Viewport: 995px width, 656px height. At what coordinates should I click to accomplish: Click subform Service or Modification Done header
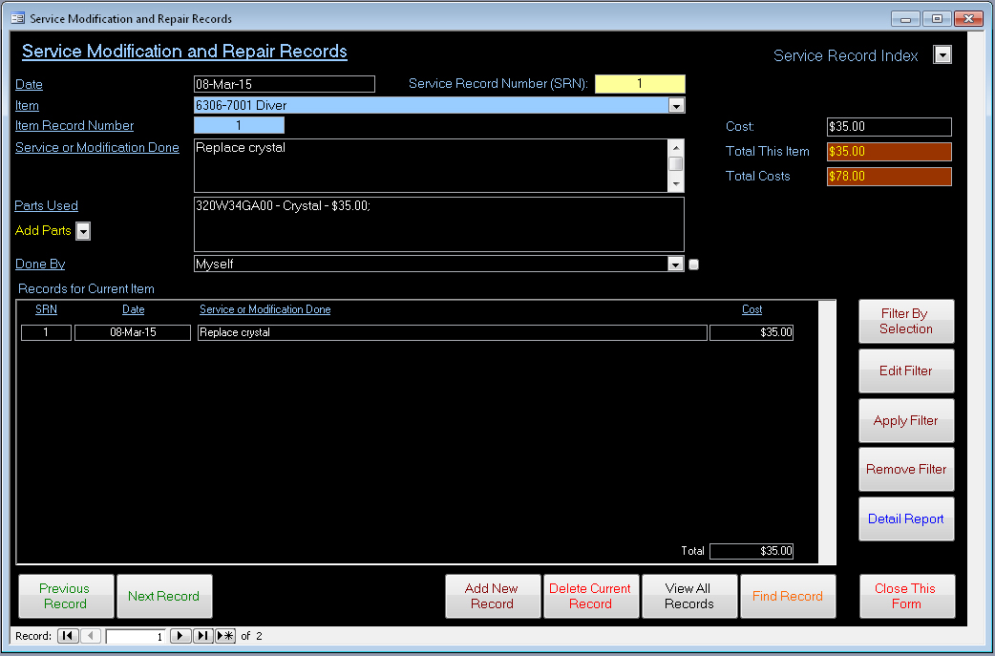click(265, 309)
